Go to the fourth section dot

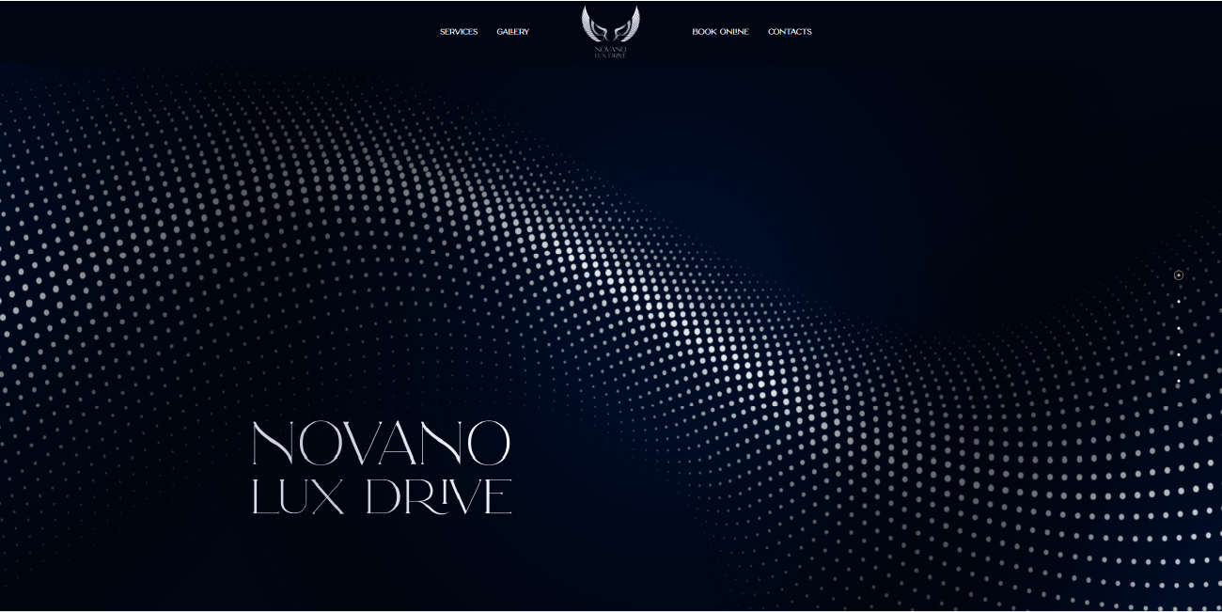pos(1179,354)
